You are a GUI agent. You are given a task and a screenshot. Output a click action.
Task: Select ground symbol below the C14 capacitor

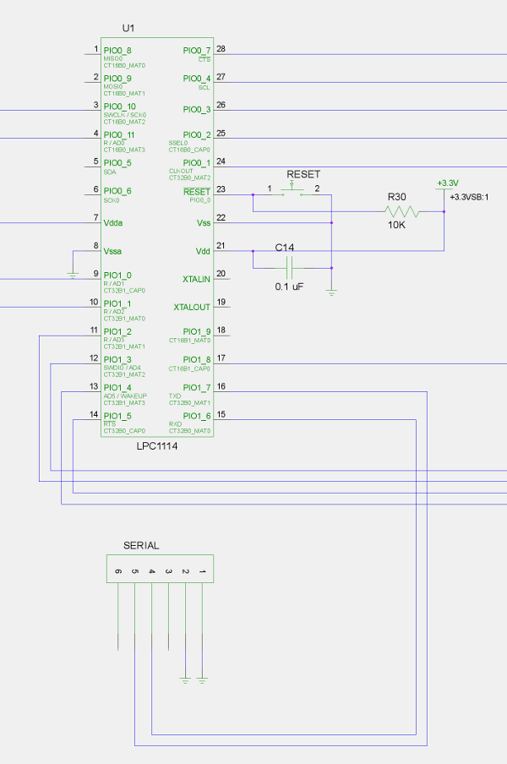click(x=331, y=292)
